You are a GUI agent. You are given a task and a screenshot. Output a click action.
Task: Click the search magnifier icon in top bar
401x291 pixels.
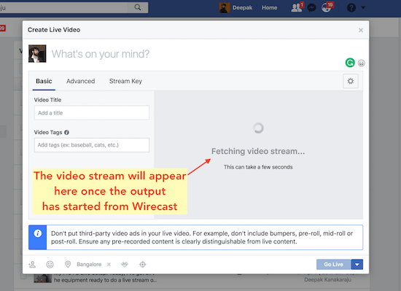pos(138,7)
